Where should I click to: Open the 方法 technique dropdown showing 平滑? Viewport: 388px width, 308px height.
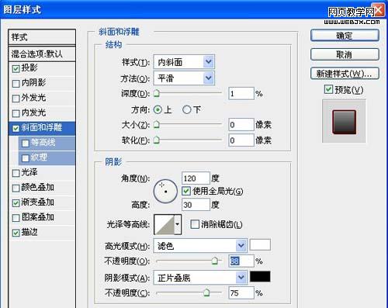(x=184, y=78)
